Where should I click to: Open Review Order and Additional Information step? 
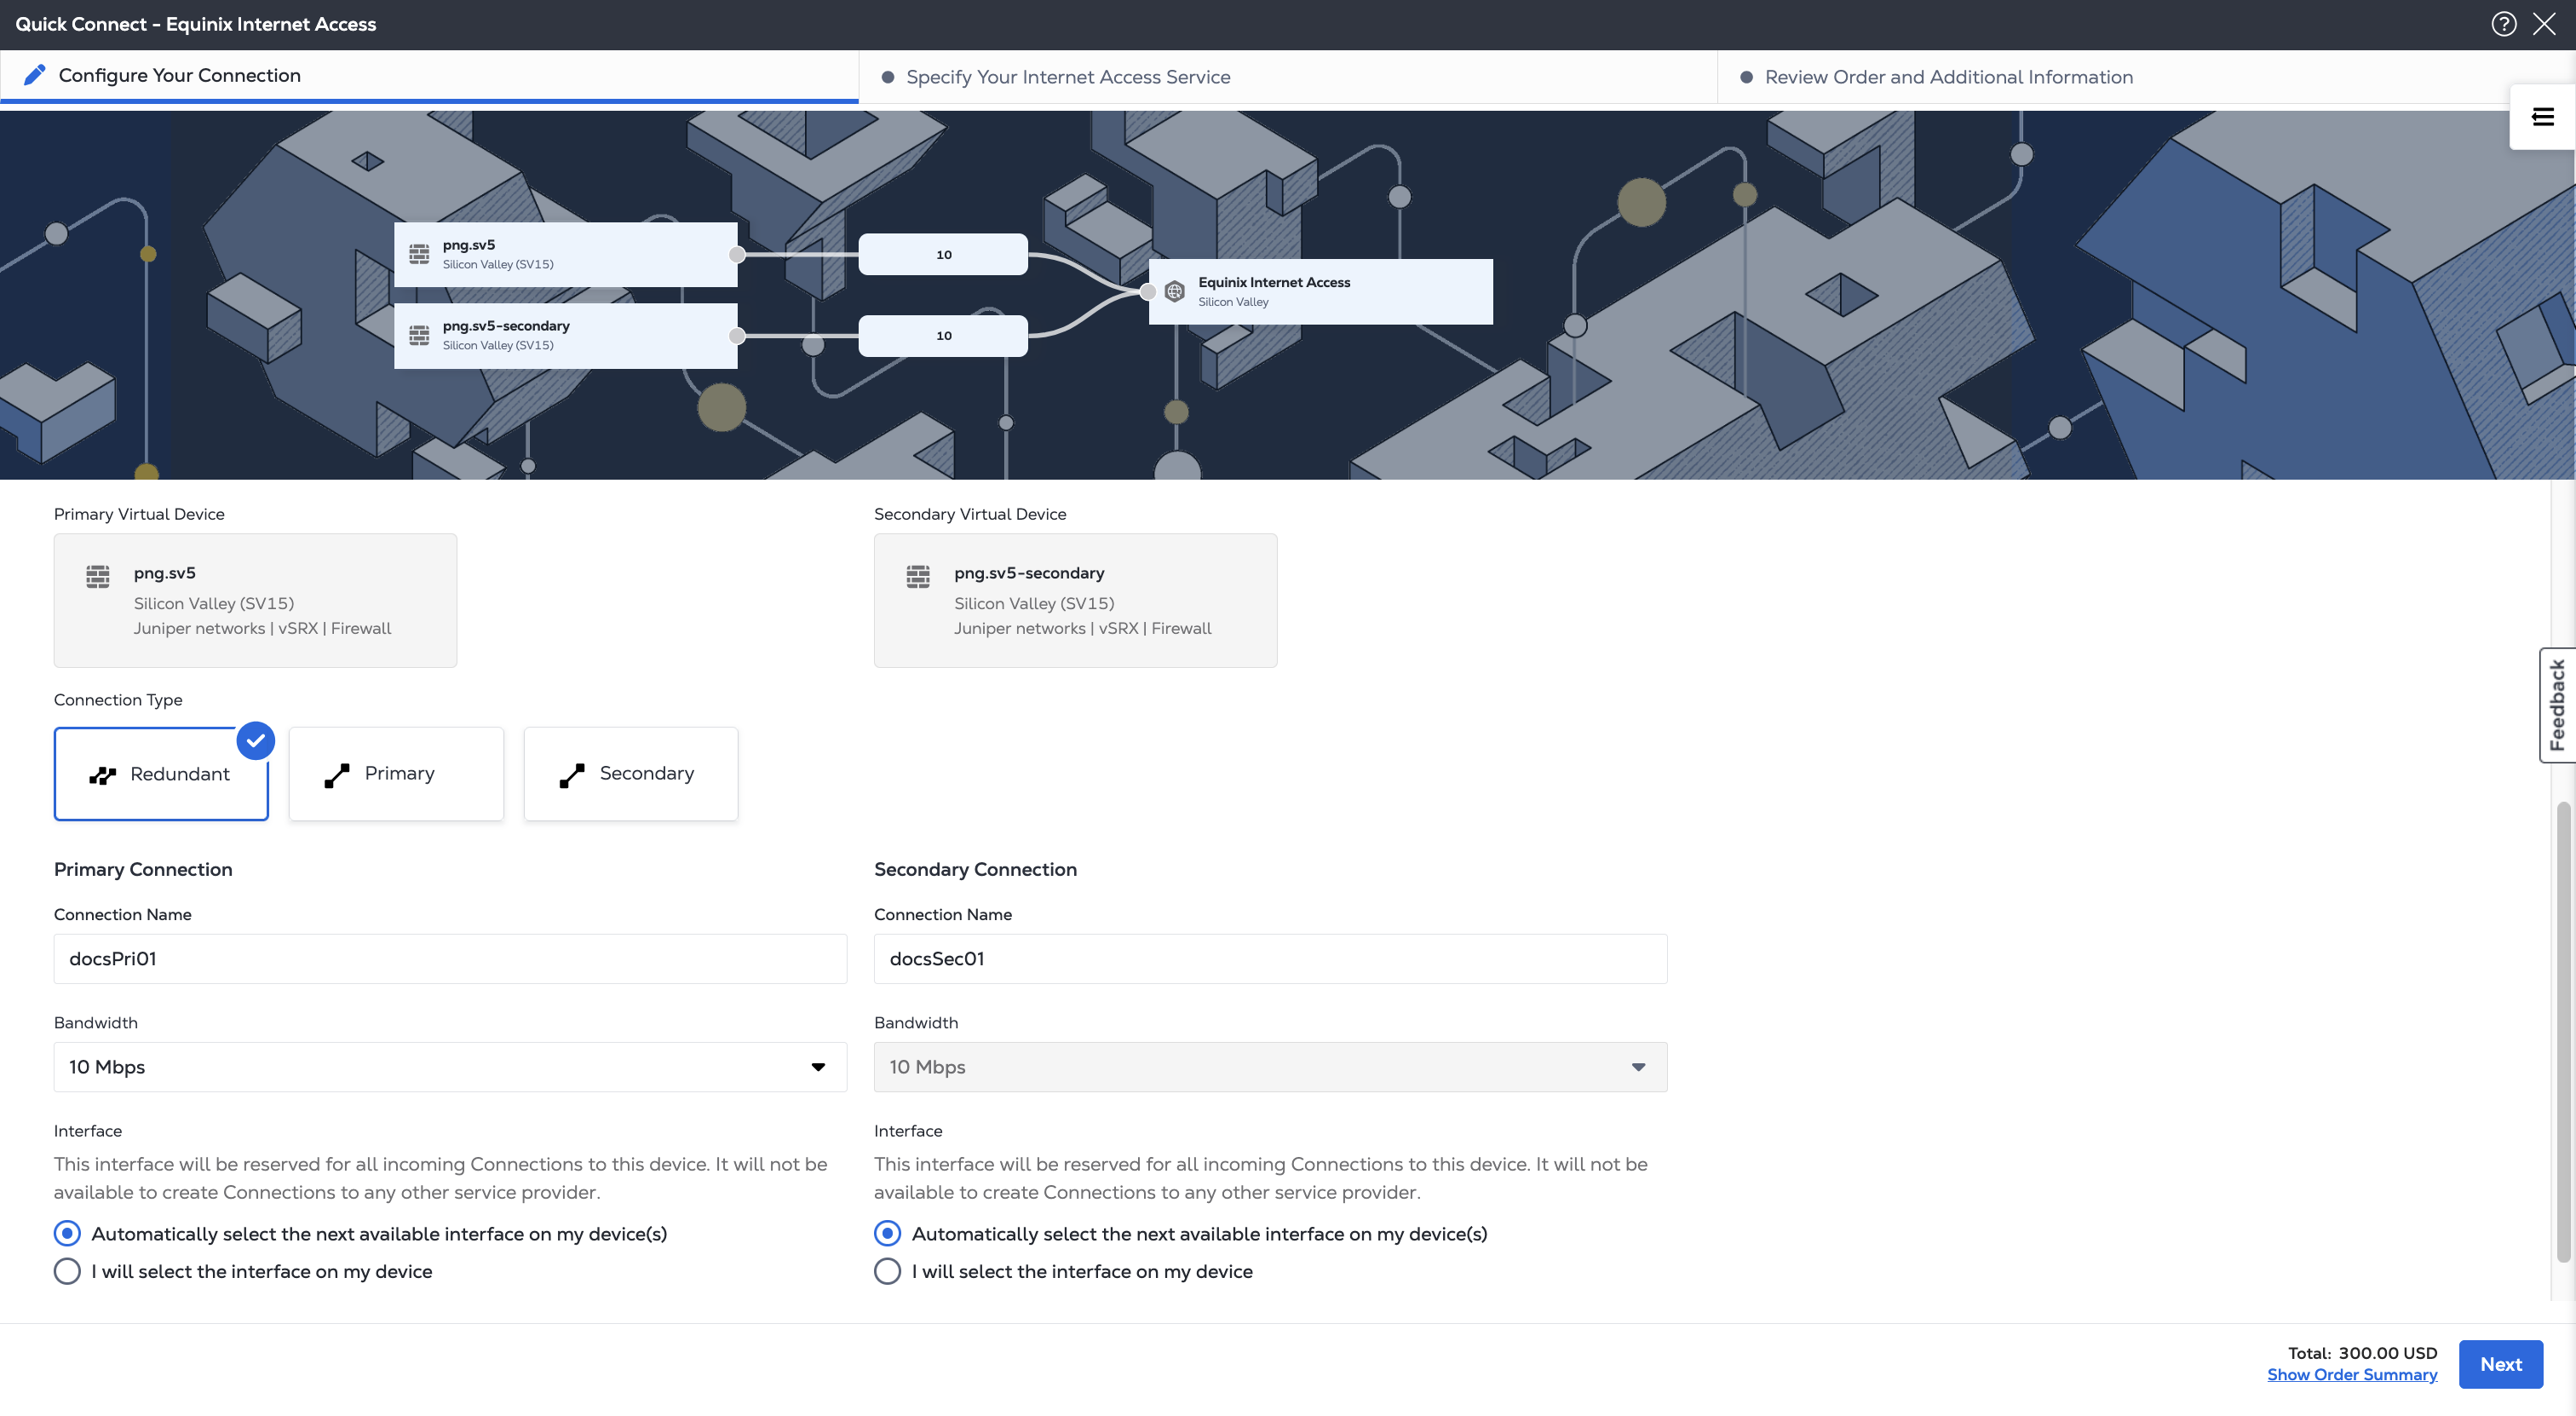[1948, 77]
